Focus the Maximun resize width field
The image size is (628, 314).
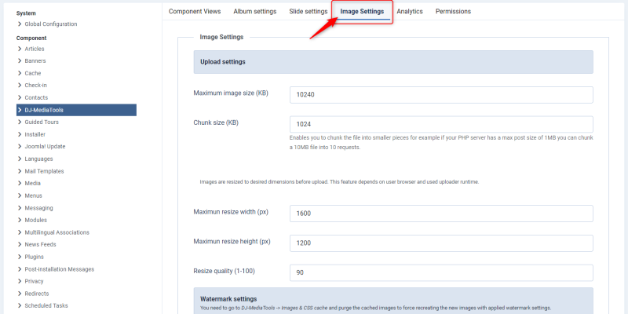click(x=441, y=214)
